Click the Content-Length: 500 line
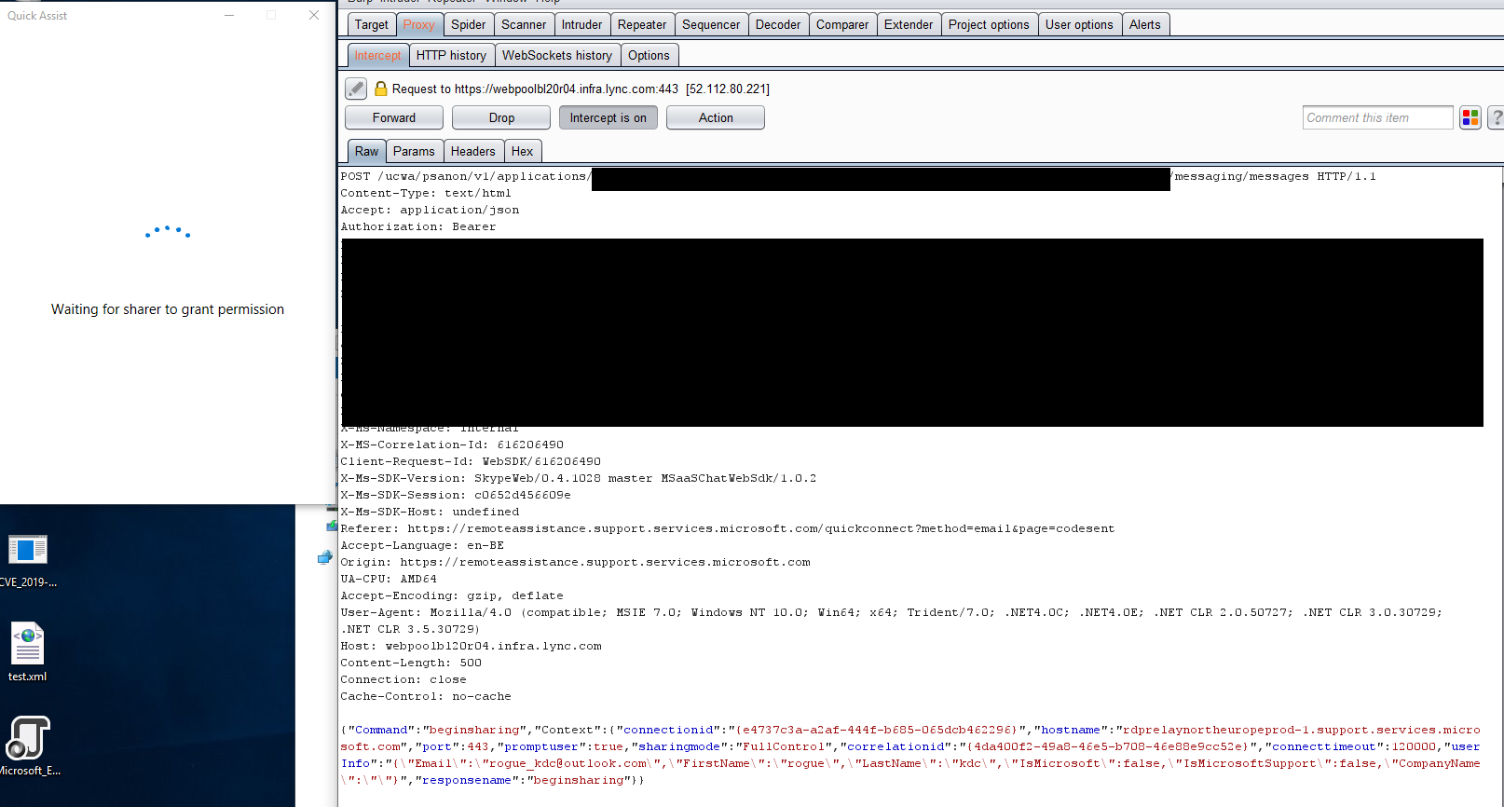Image resolution: width=1504 pixels, height=807 pixels. [x=411, y=663]
